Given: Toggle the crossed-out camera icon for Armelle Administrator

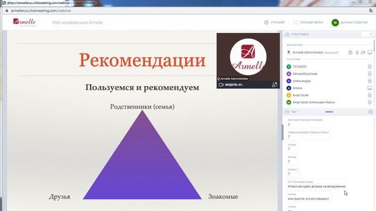Looking at the screenshot, I should click(350, 52).
